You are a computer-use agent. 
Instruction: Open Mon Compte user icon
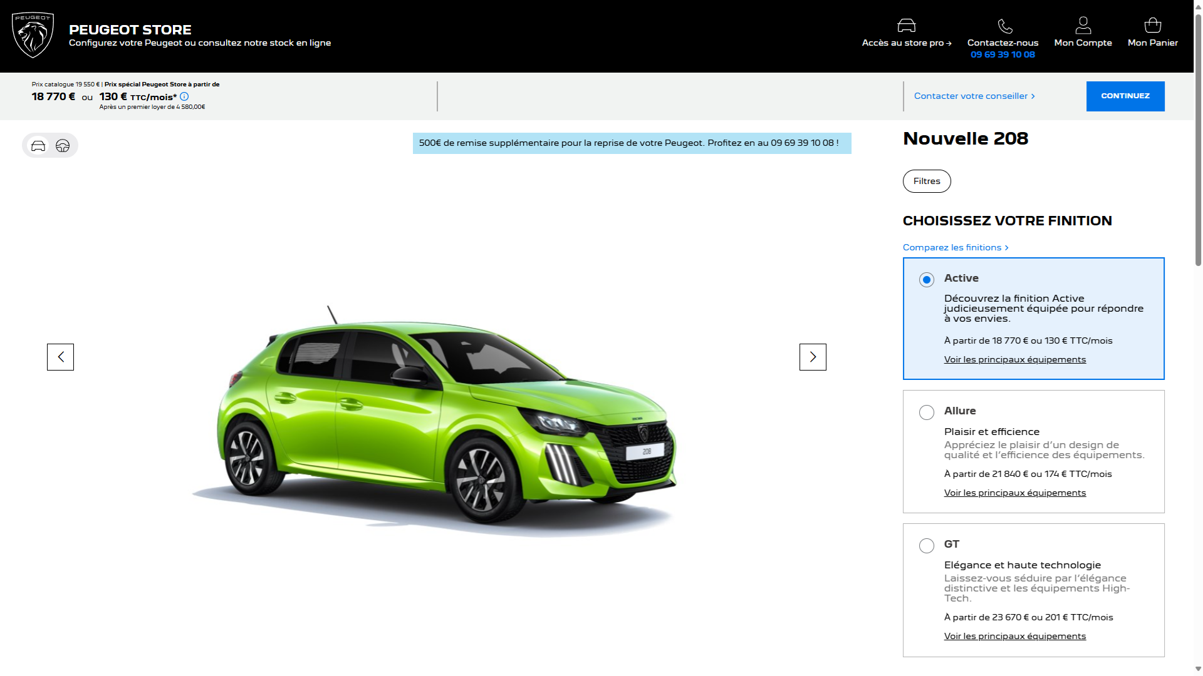1083,26
